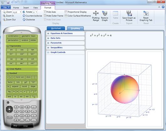Viewport: 166px width, 131px height.
Task: Switch to the Insert ribbon tab
Action: pyautogui.click(x=26, y=8)
